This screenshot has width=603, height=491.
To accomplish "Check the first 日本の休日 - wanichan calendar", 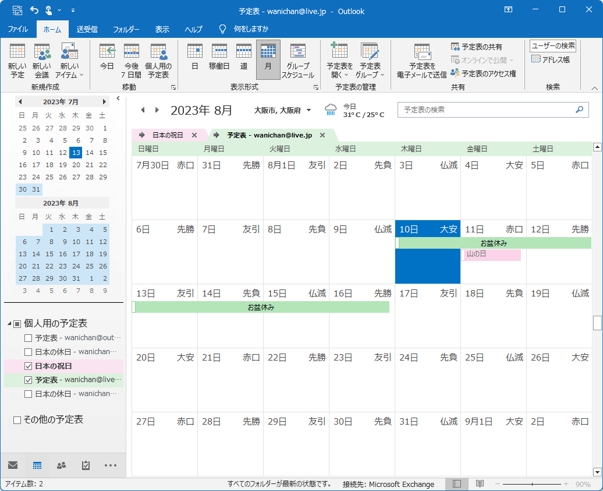I will pos(28,352).
